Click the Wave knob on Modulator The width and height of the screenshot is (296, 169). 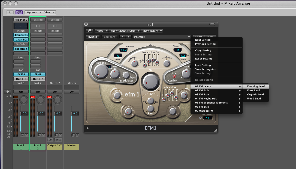126,75
